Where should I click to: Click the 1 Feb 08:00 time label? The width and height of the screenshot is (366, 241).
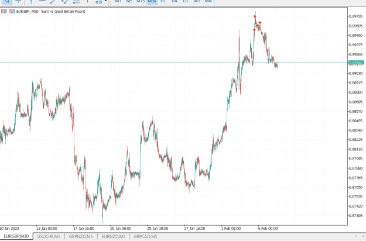point(231,228)
